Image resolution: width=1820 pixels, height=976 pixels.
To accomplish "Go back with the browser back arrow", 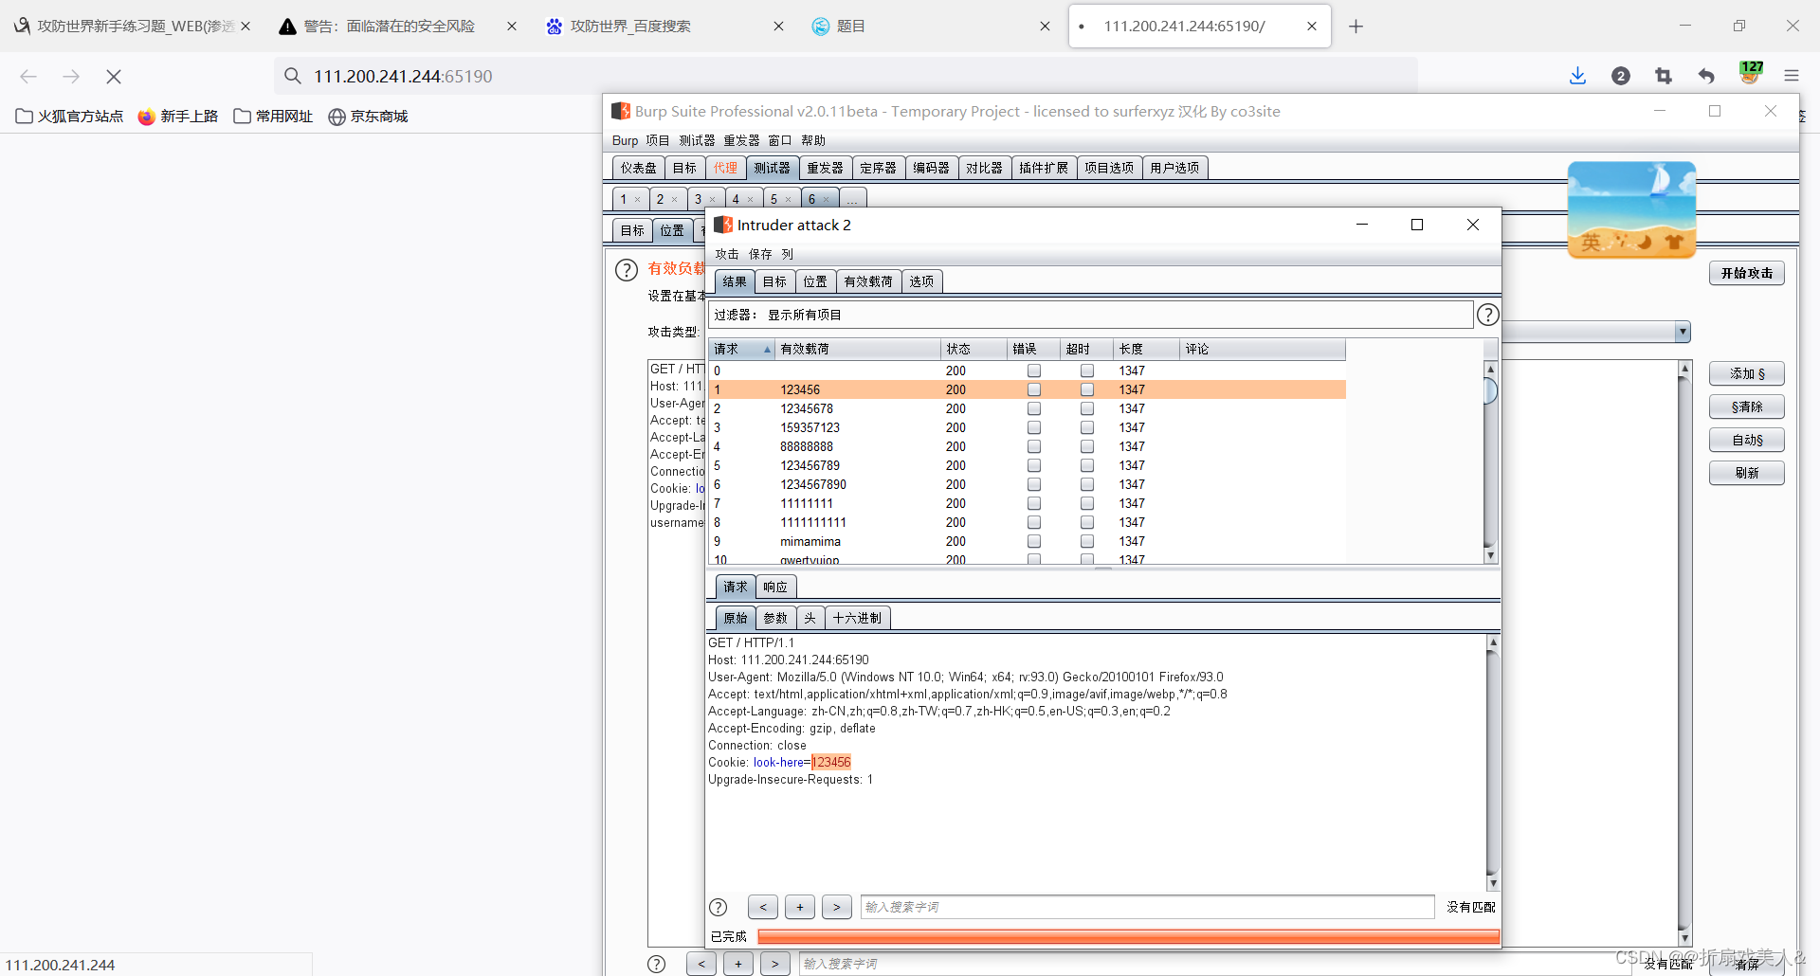I will [x=28, y=77].
